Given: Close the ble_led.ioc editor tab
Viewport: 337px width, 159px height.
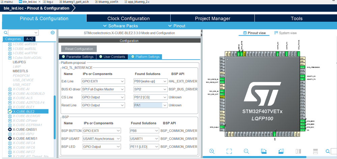Looking at the screenshot, I should coord(39,2).
